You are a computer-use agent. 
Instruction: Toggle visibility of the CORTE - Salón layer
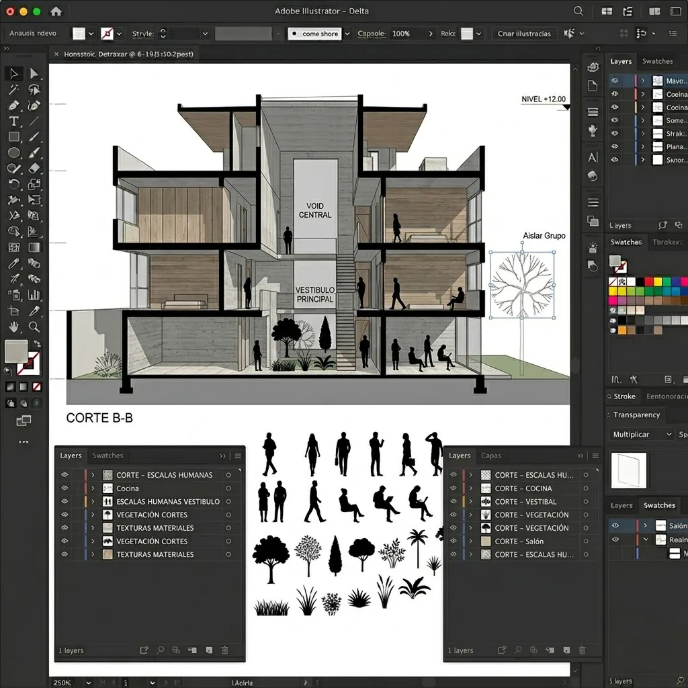point(454,541)
